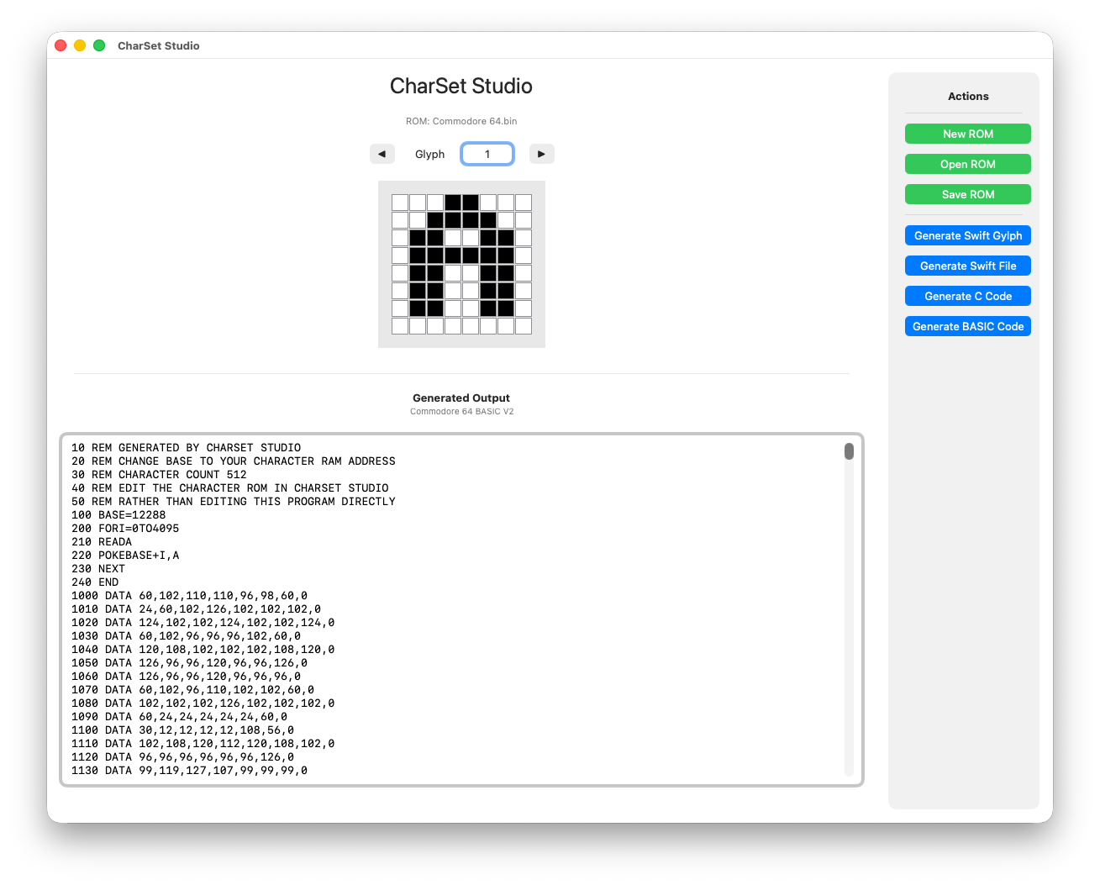Image resolution: width=1100 pixels, height=885 pixels.
Task: Select the '210 READA' line
Action: 102,542
